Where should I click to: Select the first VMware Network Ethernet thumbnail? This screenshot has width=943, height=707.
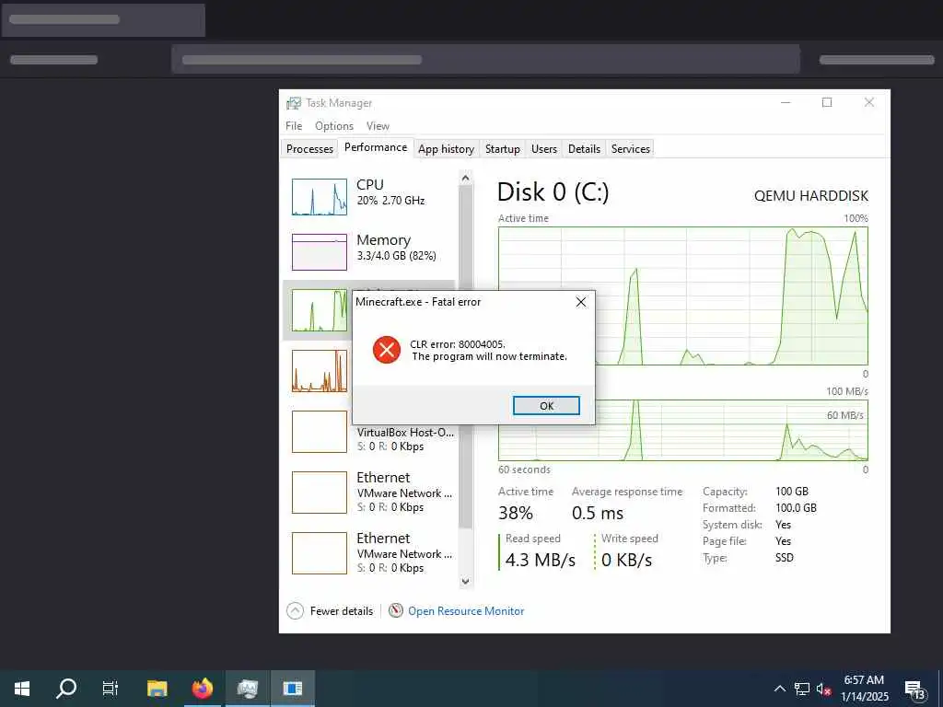320,493
